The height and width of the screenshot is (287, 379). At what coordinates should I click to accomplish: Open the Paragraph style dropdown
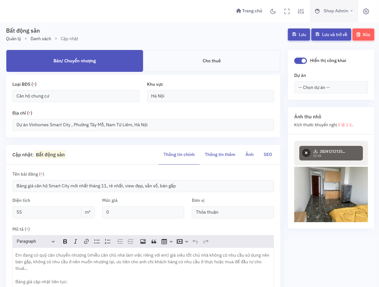coord(35,241)
